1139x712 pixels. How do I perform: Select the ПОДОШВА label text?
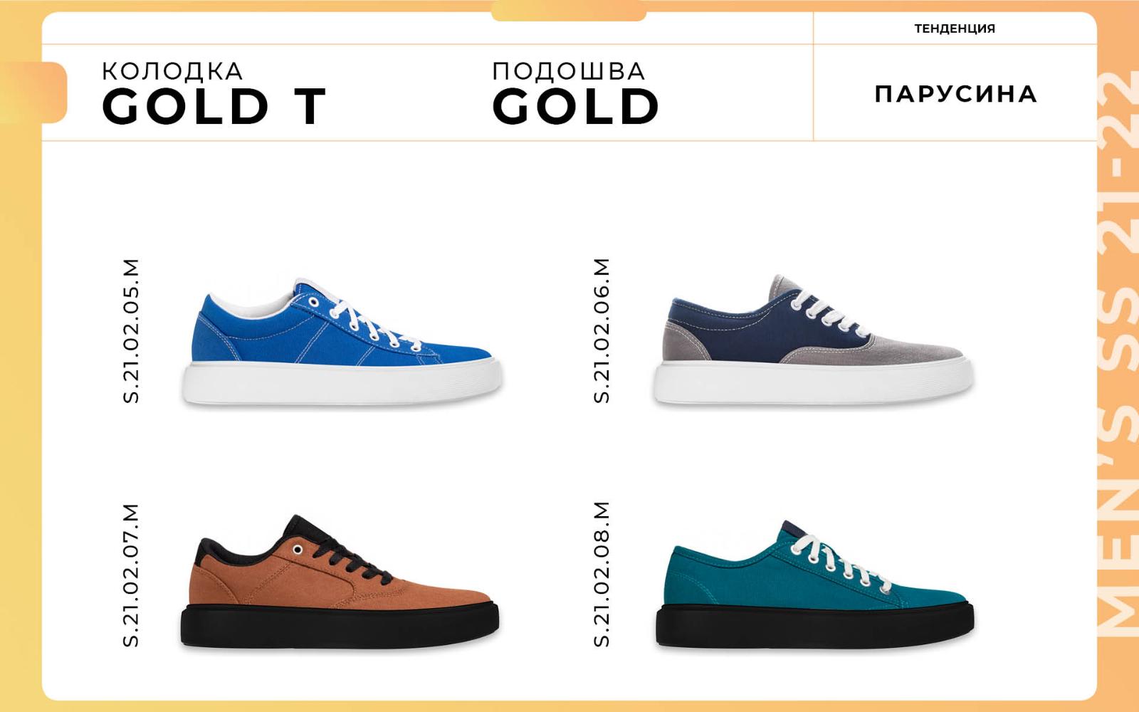point(569,71)
